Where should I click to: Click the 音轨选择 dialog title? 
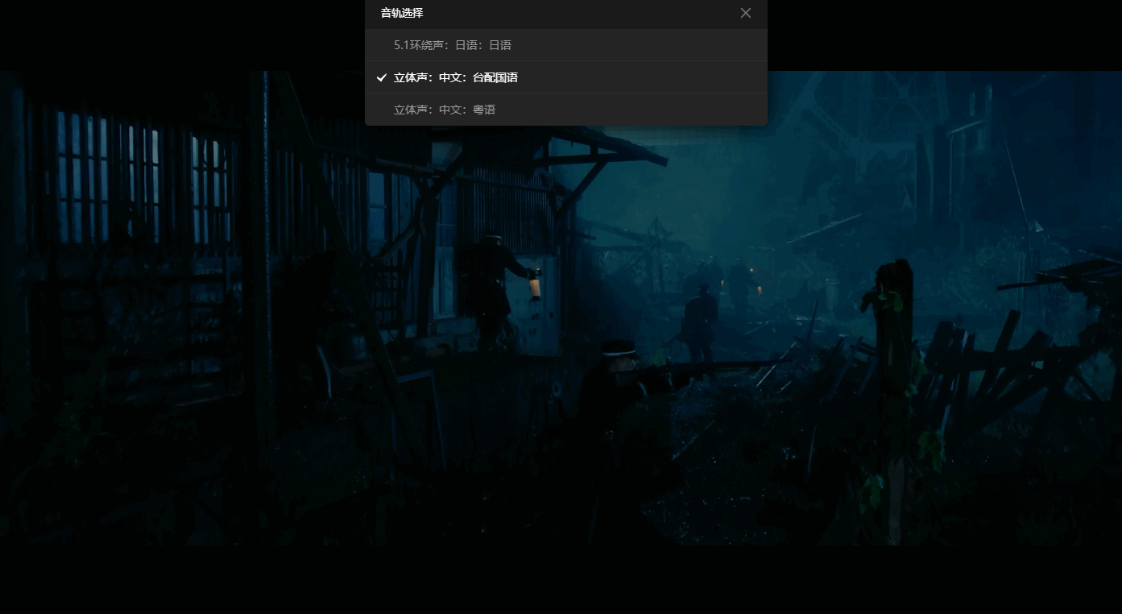coord(401,13)
